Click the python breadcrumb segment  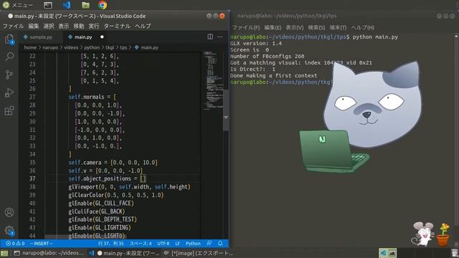[92, 47]
